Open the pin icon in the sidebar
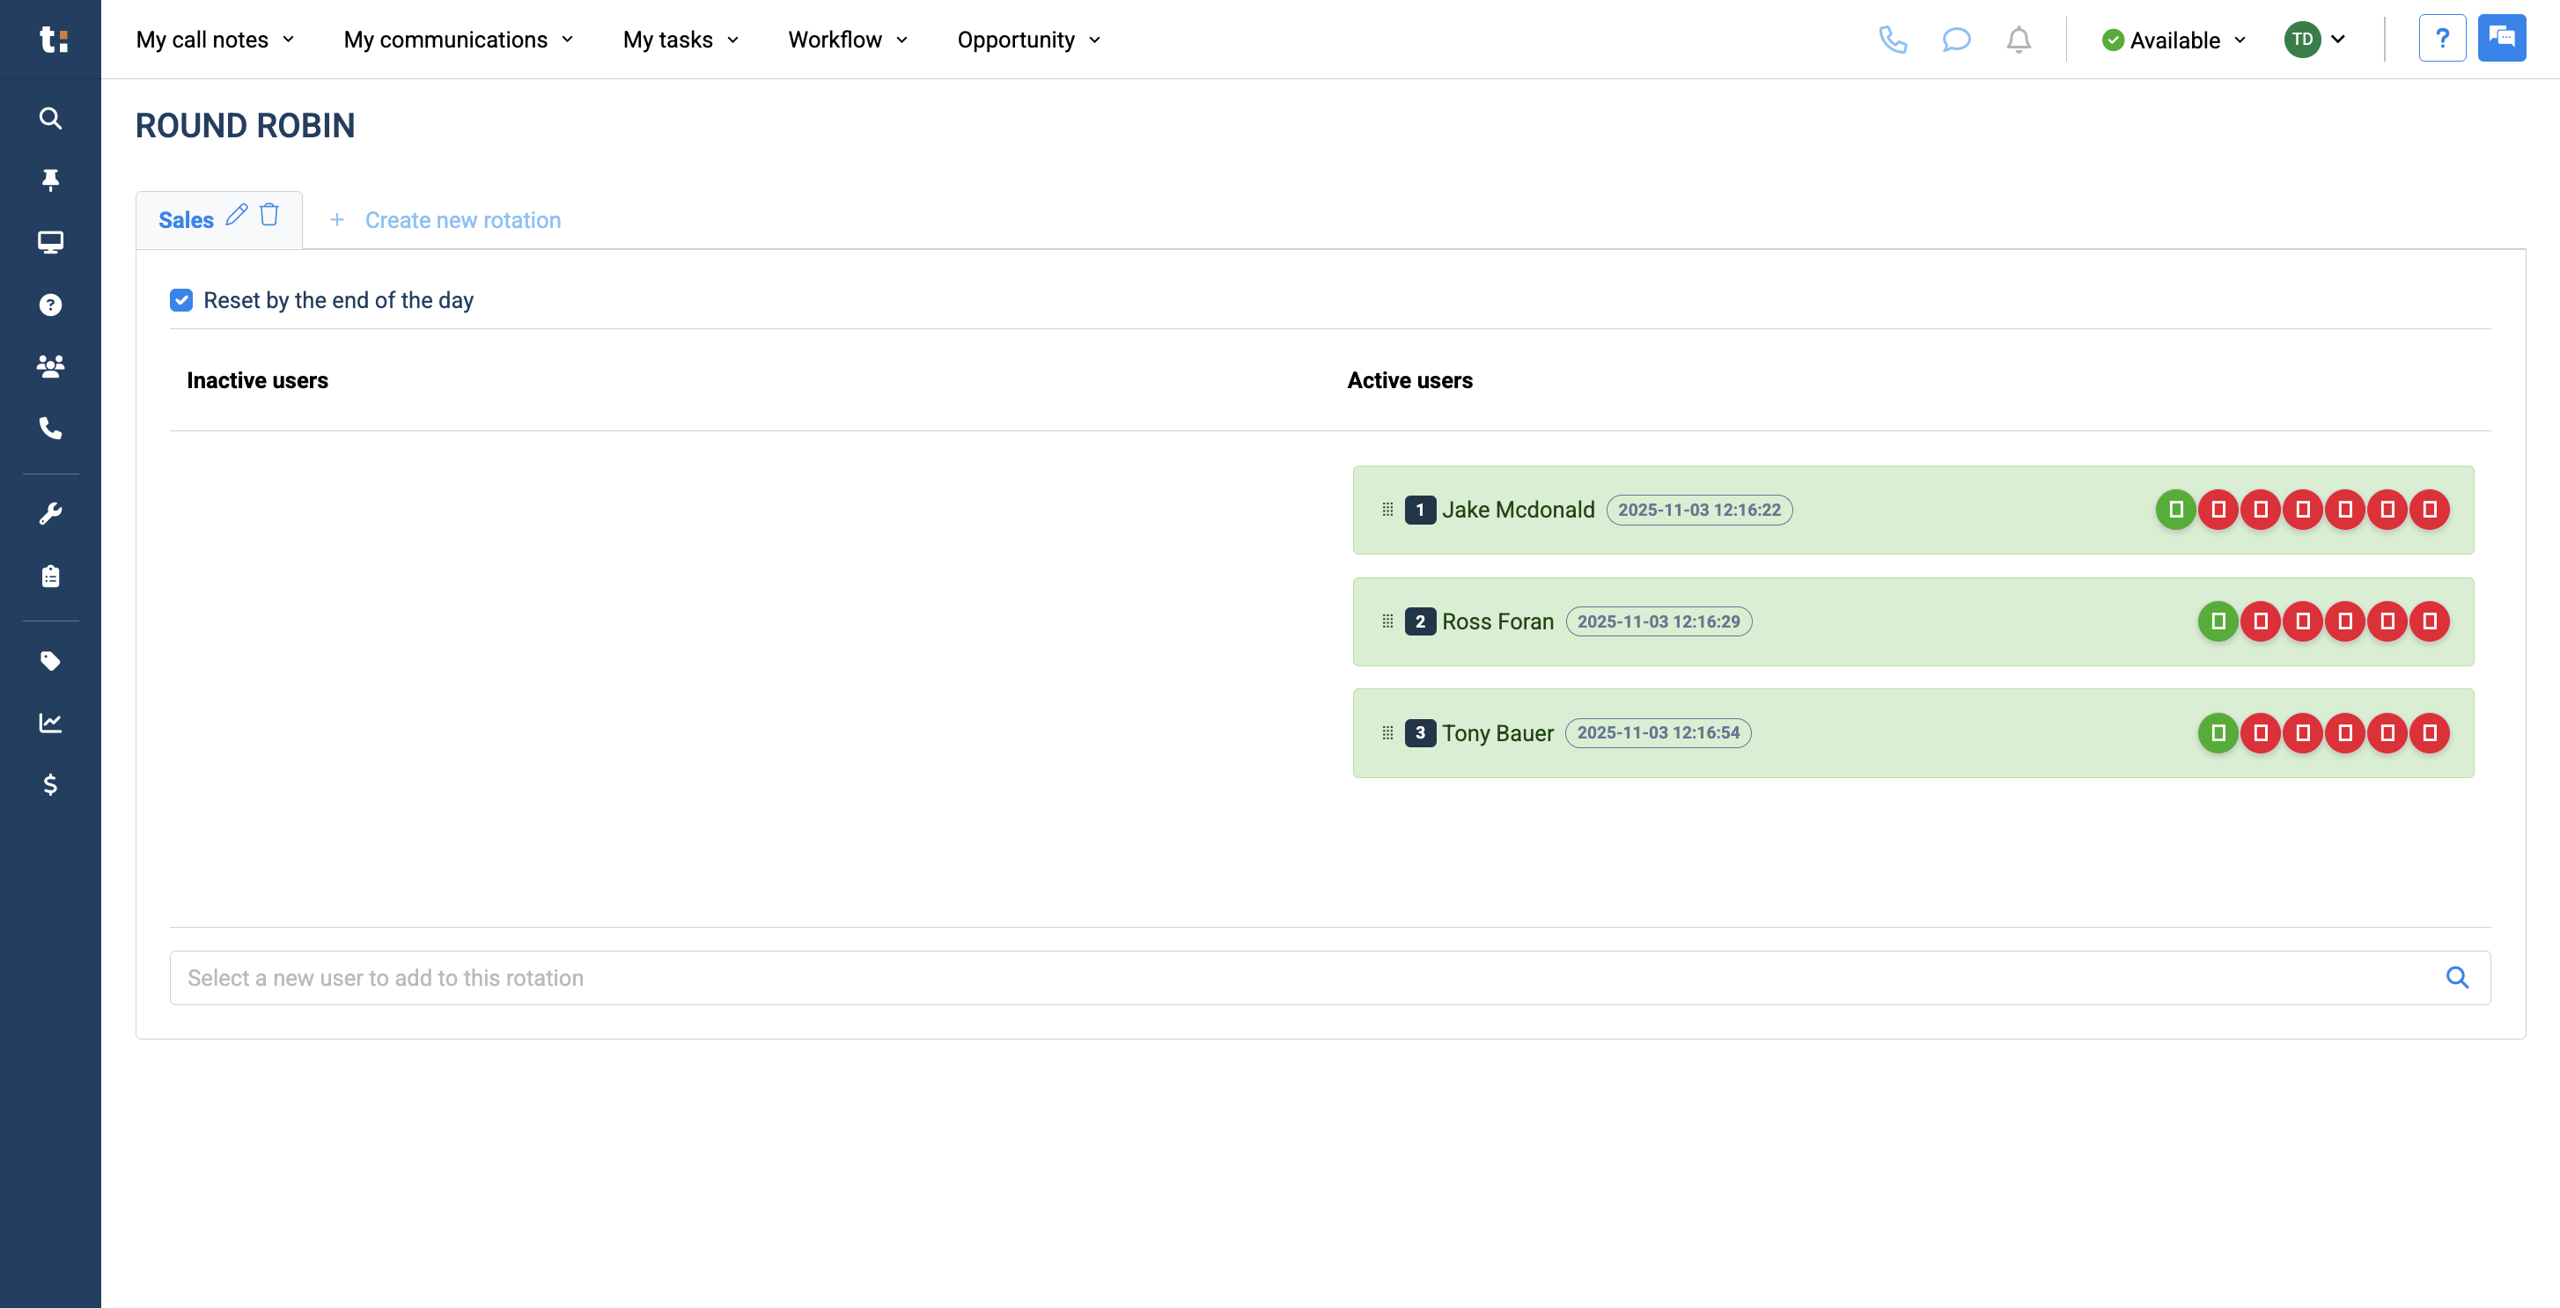Screen dimensions: 2560x1308 tap(49, 180)
